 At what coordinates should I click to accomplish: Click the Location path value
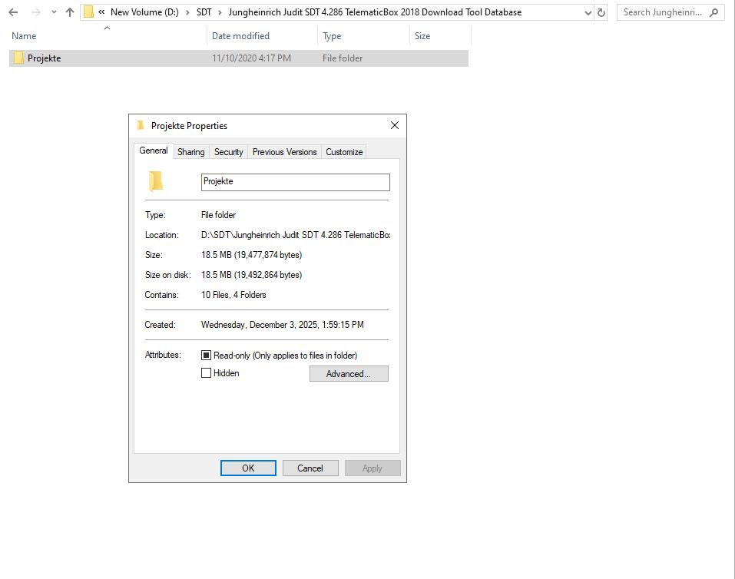click(x=296, y=235)
